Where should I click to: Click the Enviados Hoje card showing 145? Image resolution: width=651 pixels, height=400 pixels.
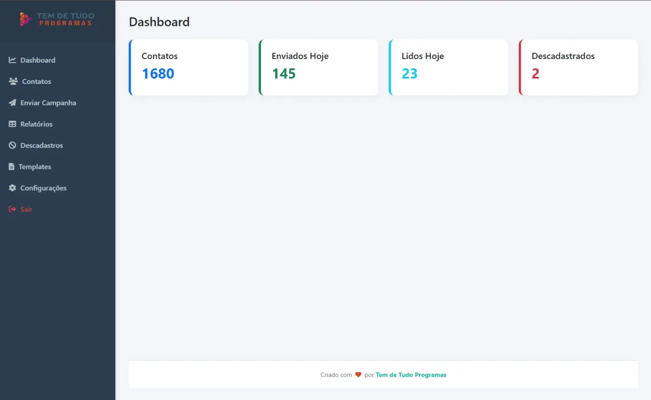coord(318,68)
